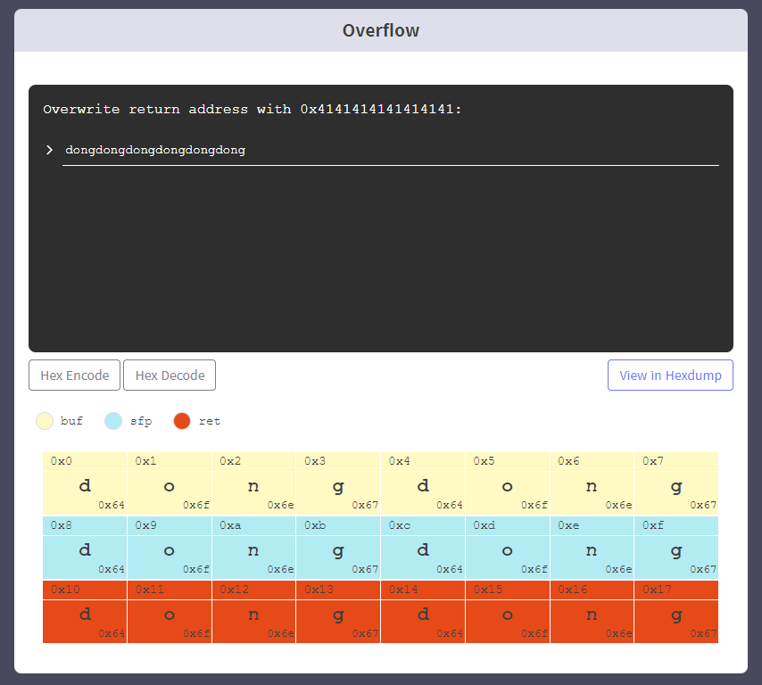Select ret cell at offset 0x12

[254, 612]
